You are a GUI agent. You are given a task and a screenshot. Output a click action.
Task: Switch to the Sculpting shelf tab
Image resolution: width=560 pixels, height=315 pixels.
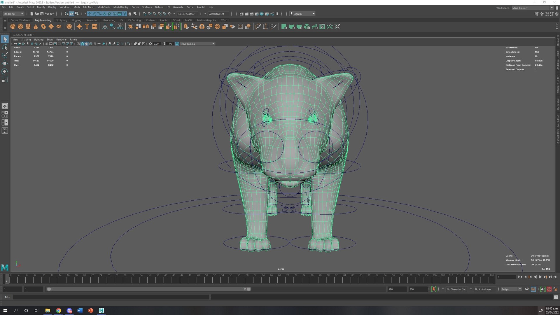point(62,20)
